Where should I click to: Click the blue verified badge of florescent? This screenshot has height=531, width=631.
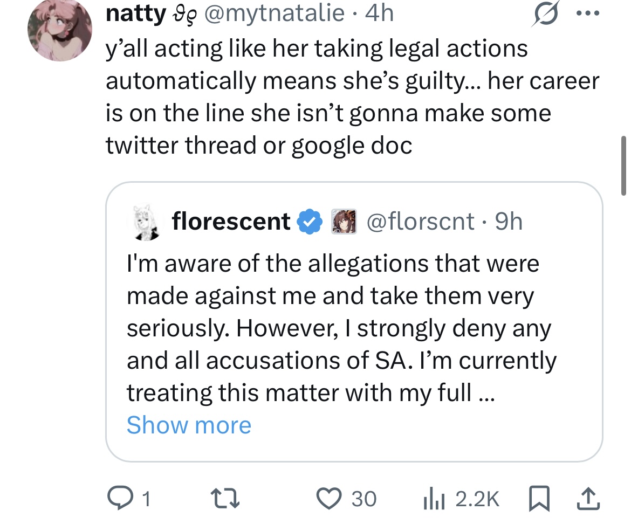pyautogui.click(x=309, y=221)
